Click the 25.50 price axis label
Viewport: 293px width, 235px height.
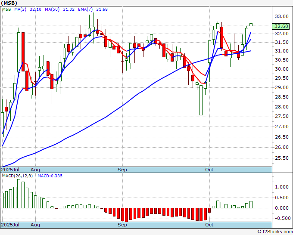(282, 158)
